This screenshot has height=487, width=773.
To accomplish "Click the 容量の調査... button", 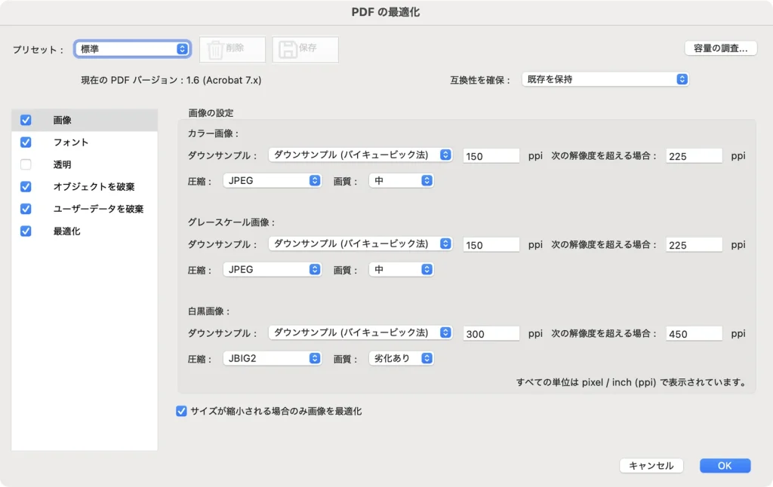I will (x=721, y=48).
